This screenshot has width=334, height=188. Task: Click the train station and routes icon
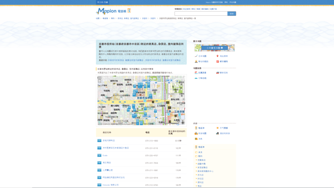click(196, 61)
